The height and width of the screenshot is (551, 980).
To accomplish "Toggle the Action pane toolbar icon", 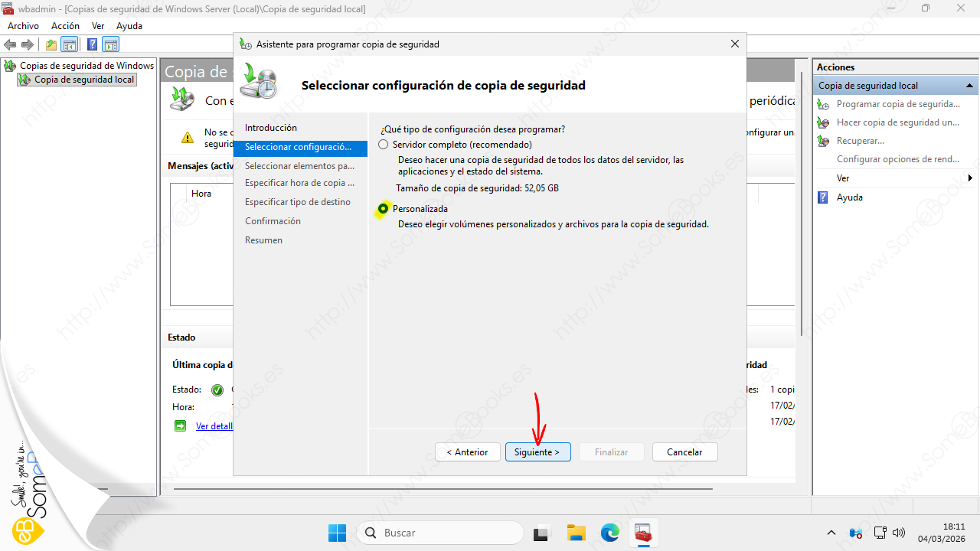I will tap(111, 44).
